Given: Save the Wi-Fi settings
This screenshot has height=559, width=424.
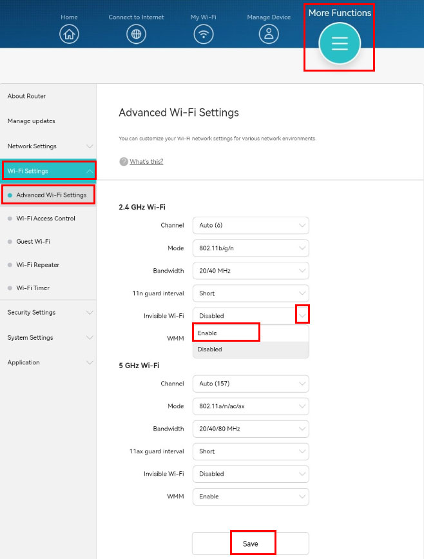Looking at the screenshot, I should [251, 544].
